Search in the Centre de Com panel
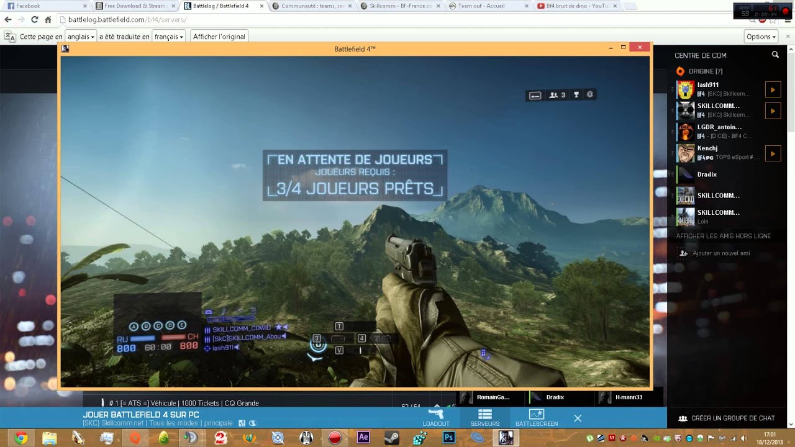Screen dimensions: 795x447 click(x=775, y=55)
